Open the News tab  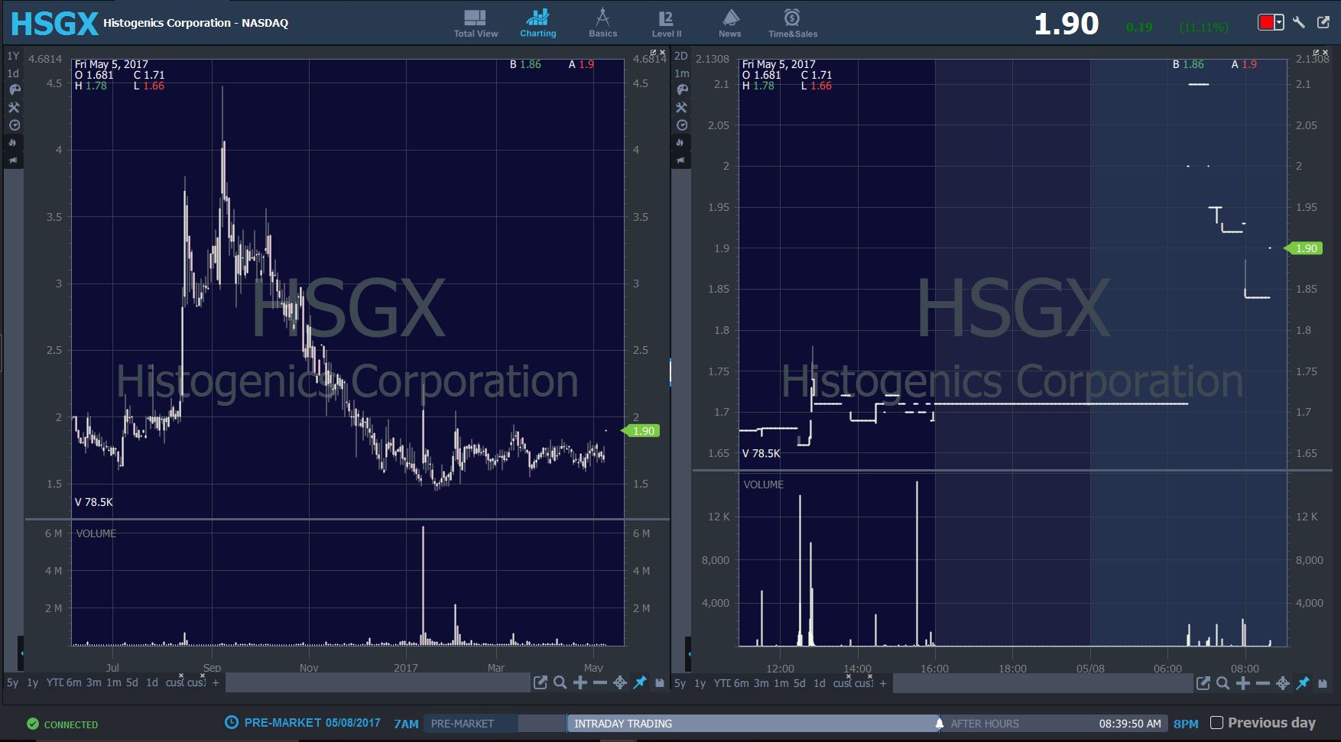pos(730,23)
